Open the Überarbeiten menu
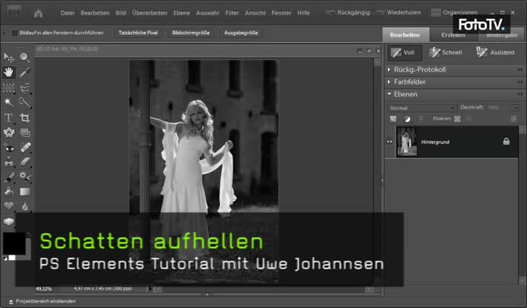This screenshot has height=308, width=527. [150, 13]
